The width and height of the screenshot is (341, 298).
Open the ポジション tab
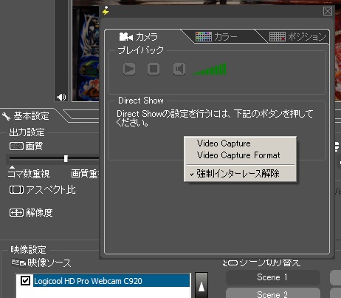(297, 37)
